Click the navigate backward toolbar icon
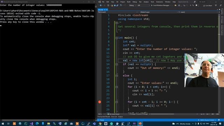Image resolution: width=224 pixels, height=126 pixels. (x=101, y=6)
